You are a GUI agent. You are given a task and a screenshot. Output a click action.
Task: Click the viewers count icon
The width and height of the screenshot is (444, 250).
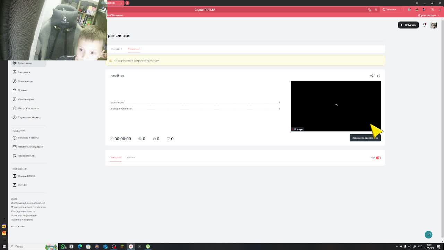tap(140, 139)
